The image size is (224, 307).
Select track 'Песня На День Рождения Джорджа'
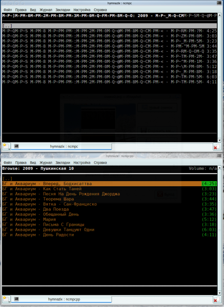[x=110, y=194]
